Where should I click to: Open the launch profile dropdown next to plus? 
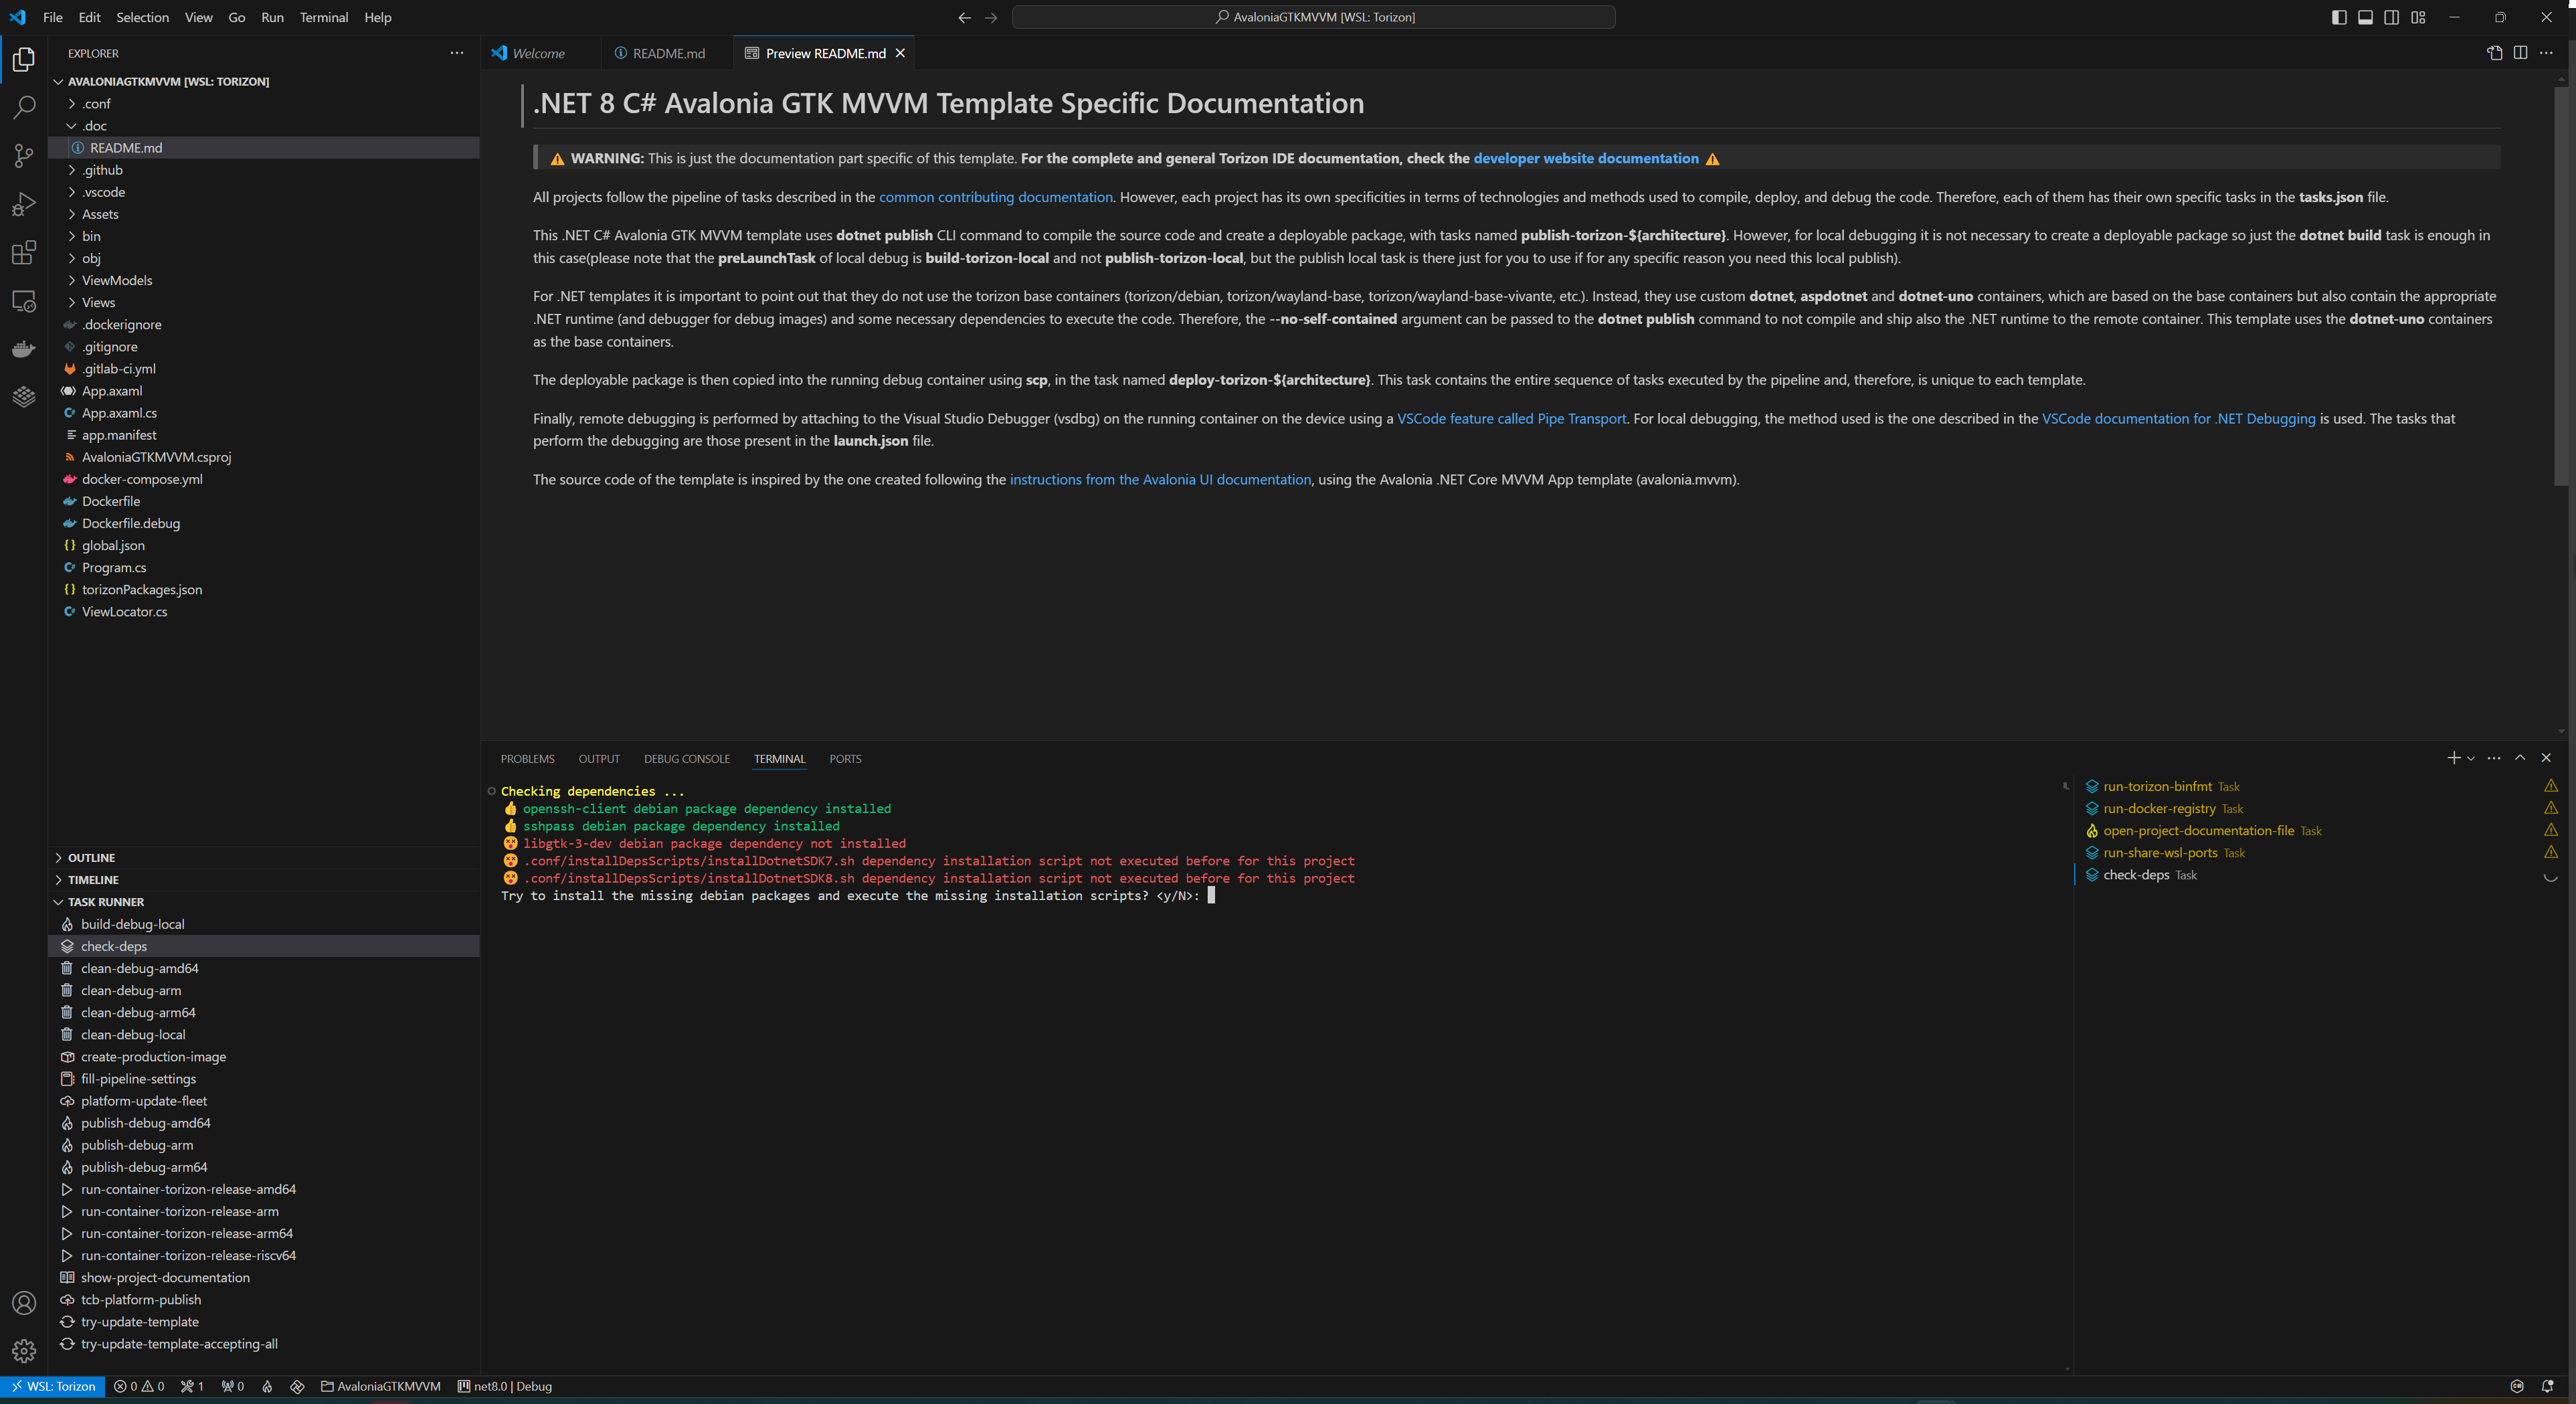tap(2471, 758)
